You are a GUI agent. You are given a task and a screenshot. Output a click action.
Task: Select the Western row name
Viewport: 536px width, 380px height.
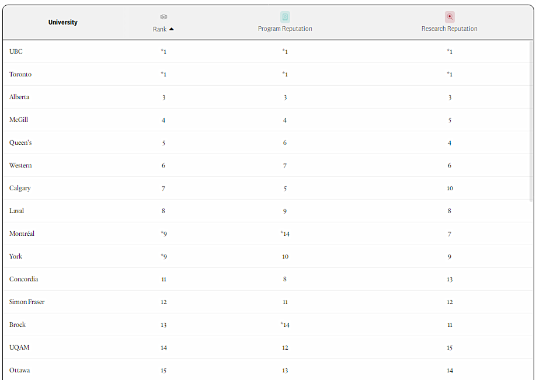click(x=20, y=165)
